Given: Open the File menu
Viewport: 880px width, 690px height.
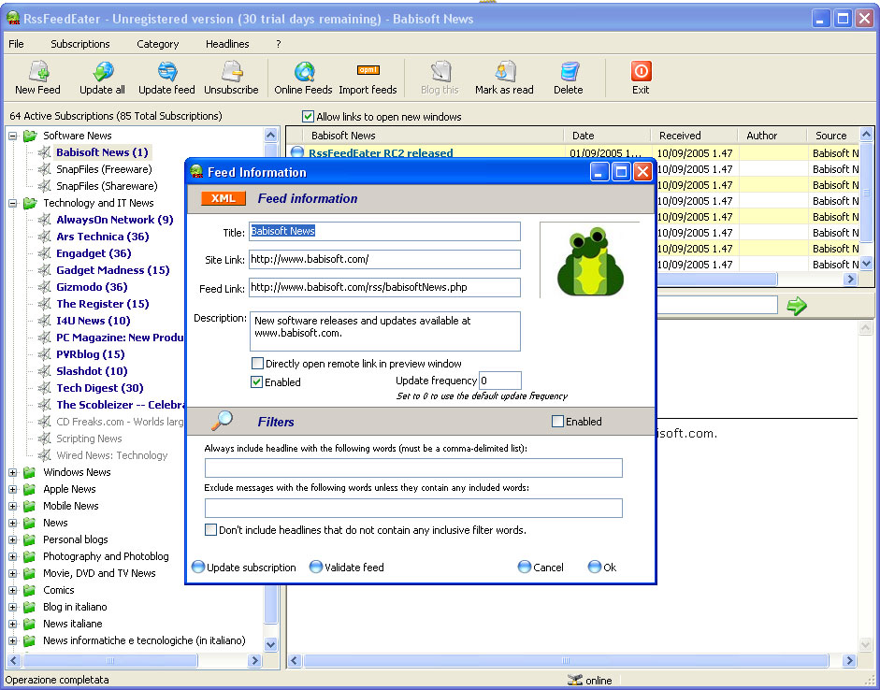Looking at the screenshot, I should pos(16,44).
